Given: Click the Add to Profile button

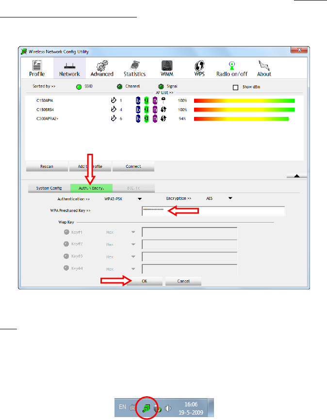Looking at the screenshot, I should [x=90, y=166].
